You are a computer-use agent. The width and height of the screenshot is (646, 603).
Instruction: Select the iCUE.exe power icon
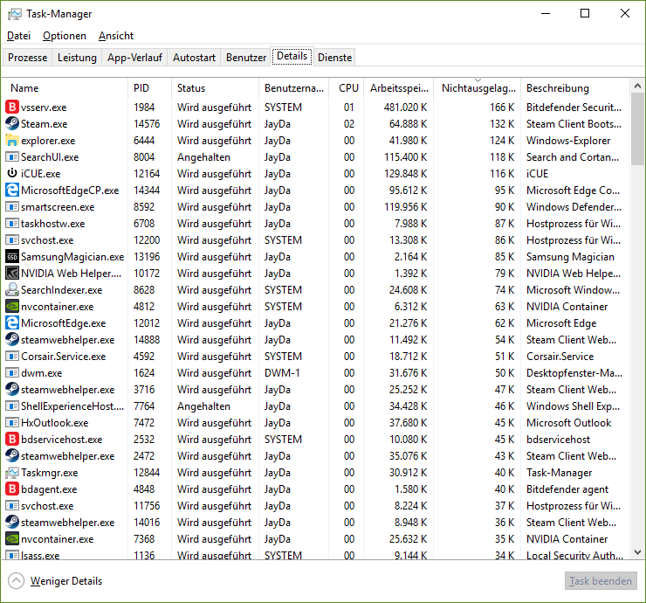click(12, 174)
